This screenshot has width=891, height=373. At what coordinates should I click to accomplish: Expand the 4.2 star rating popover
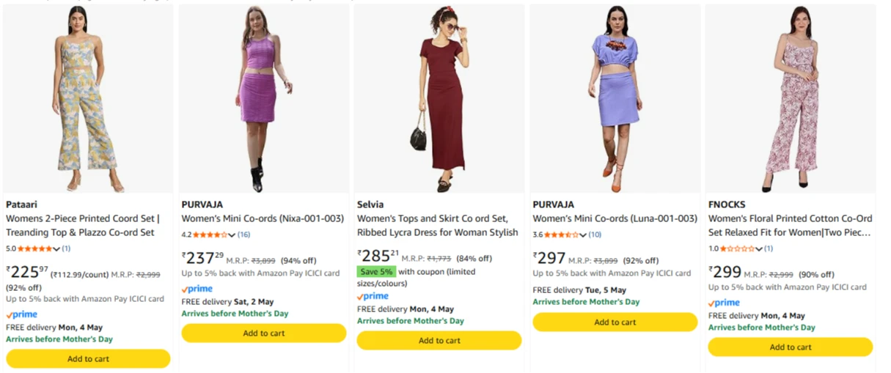(232, 234)
